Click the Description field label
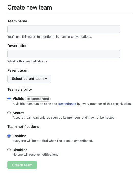Image resolution: width=139 pixels, height=174 pixels. tap(17, 46)
